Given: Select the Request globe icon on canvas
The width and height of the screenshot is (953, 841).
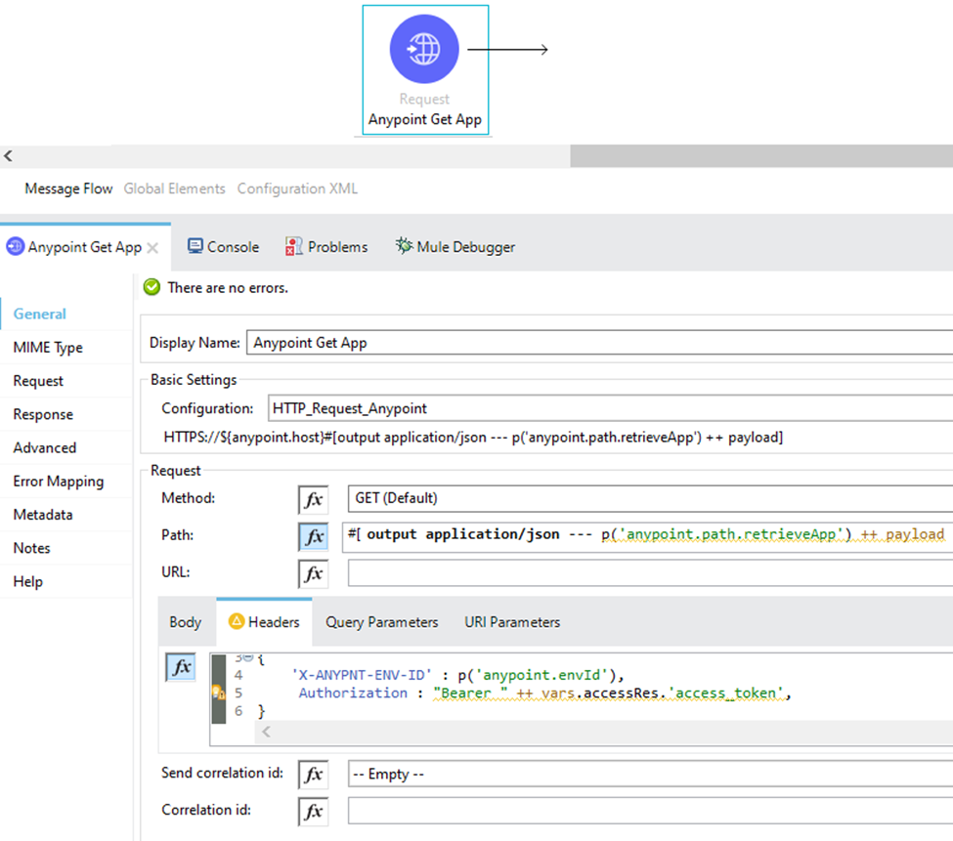Looking at the screenshot, I should coord(424,49).
